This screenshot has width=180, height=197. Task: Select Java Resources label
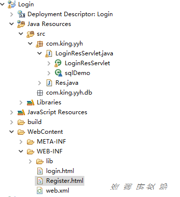[x=49, y=24]
